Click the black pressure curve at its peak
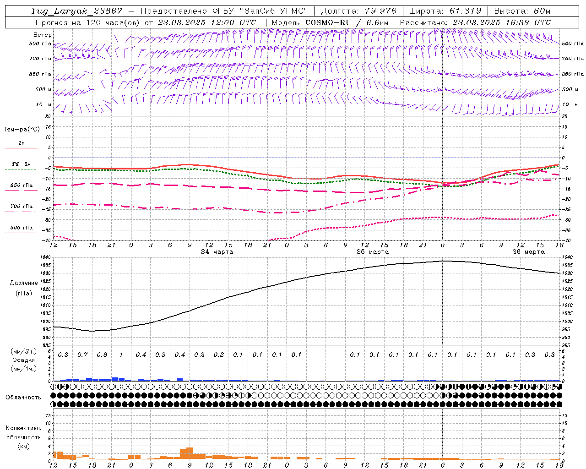This screenshot has width=586, height=469. (443, 261)
